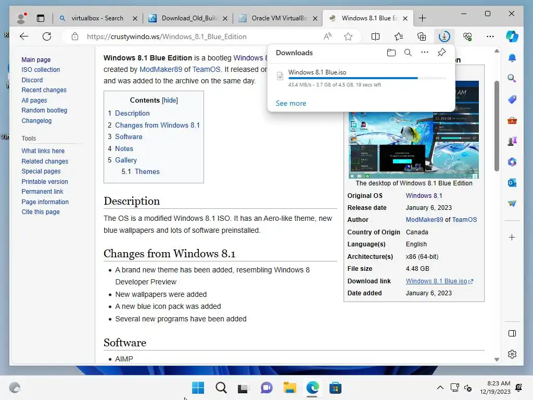Jump to Gallery in Contents
The width and height of the screenshot is (533, 400).
(126, 160)
